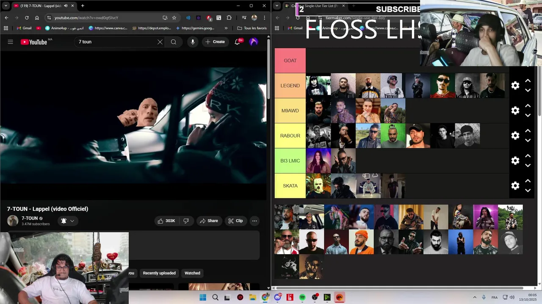Select the LEGEND tier label
Image resolution: width=542 pixels, height=304 pixels.
click(290, 86)
